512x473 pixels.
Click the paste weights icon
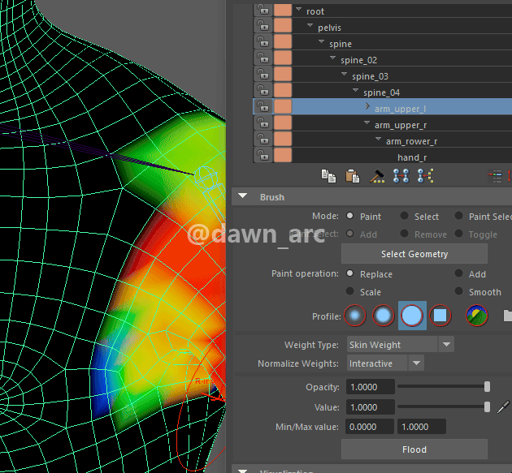(353, 175)
